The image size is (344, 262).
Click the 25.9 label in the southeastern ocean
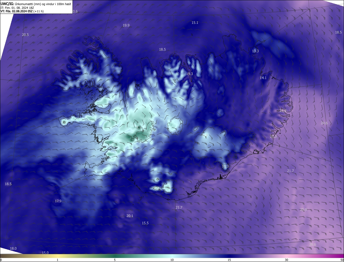point(303,209)
